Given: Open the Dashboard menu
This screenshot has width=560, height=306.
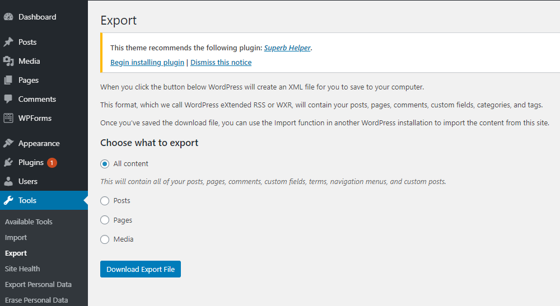Looking at the screenshot, I should click(x=37, y=17).
